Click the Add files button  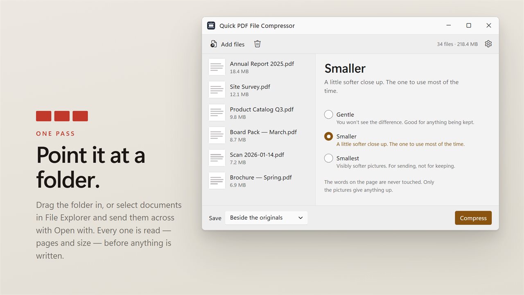[x=228, y=44]
